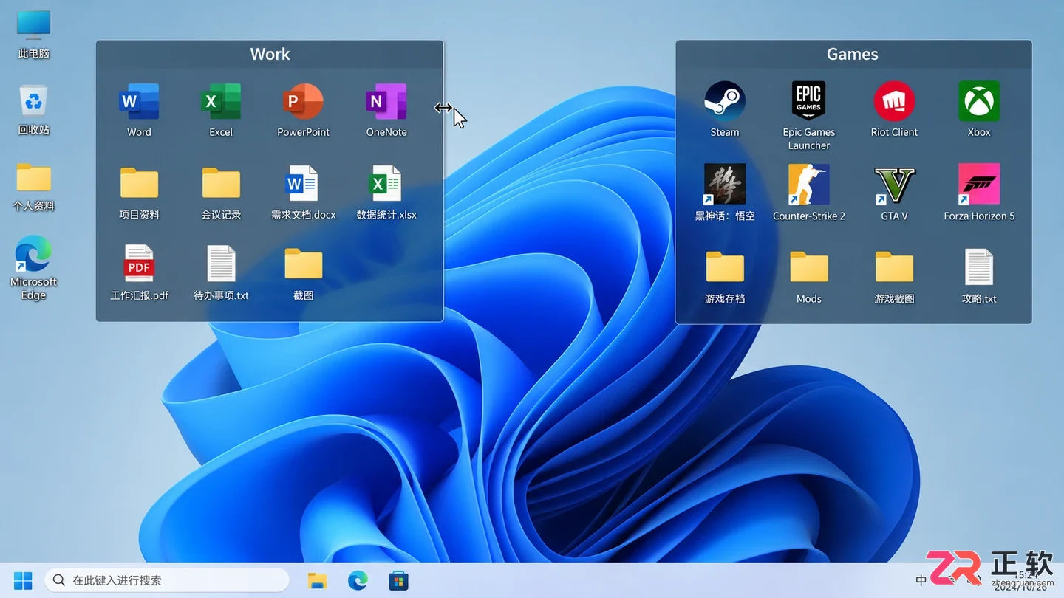Viewport: 1064px width, 598px height.
Task: Launch the Excel app shortcut
Action: pyautogui.click(x=221, y=102)
